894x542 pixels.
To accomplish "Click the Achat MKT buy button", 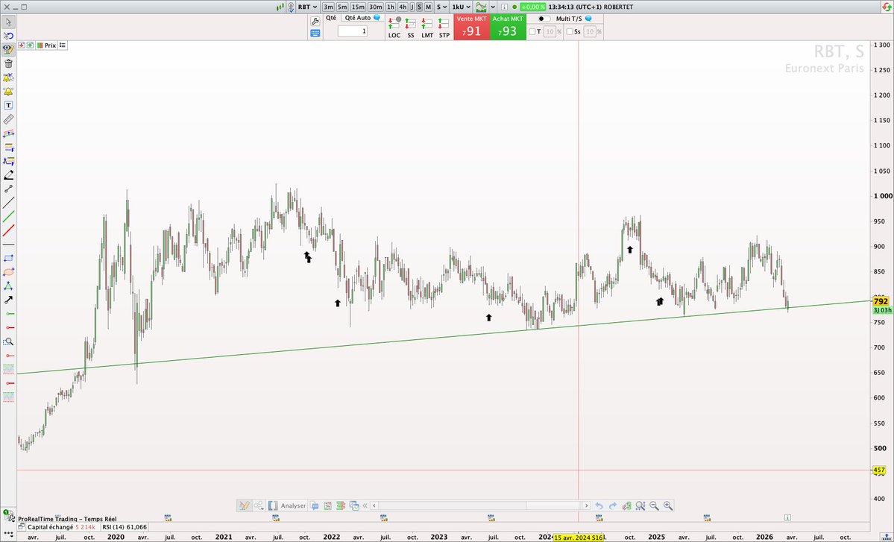I will coord(508,28).
